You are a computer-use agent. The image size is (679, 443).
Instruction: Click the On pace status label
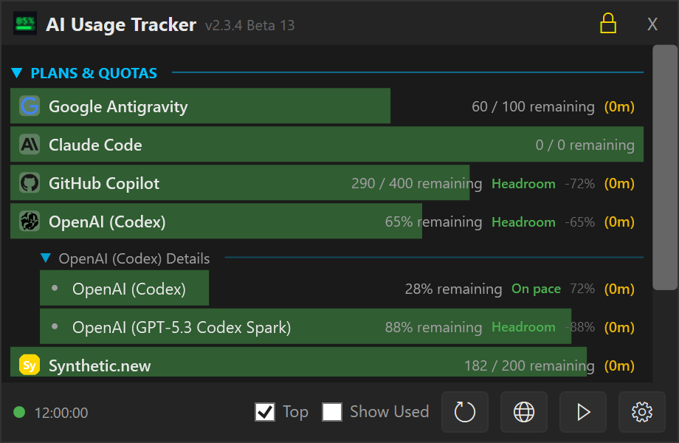tap(536, 289)
